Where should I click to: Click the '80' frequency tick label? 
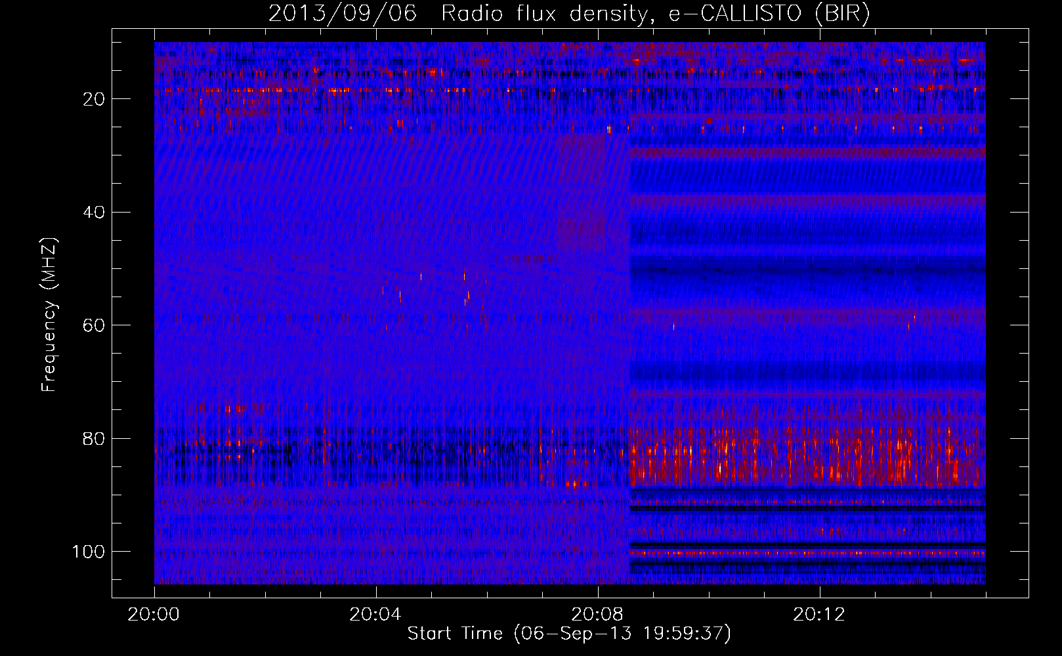pyautogui.click(x=94, y=438)
